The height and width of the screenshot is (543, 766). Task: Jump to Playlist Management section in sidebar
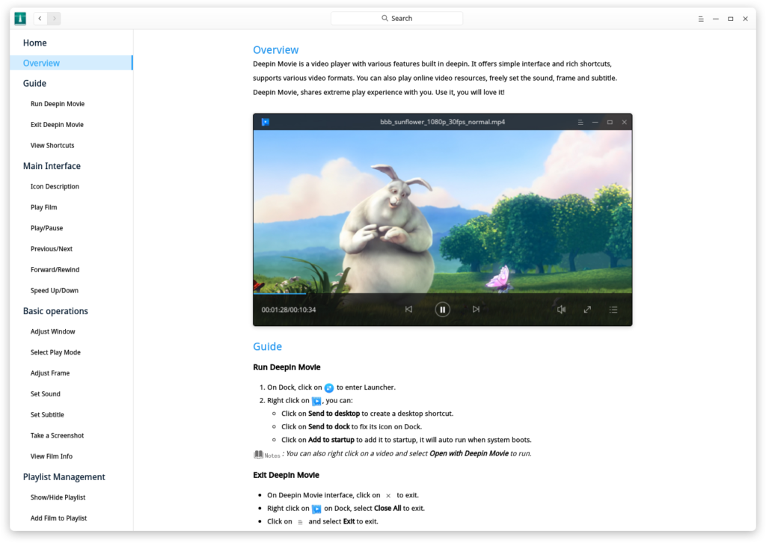[x=64, y=477]
